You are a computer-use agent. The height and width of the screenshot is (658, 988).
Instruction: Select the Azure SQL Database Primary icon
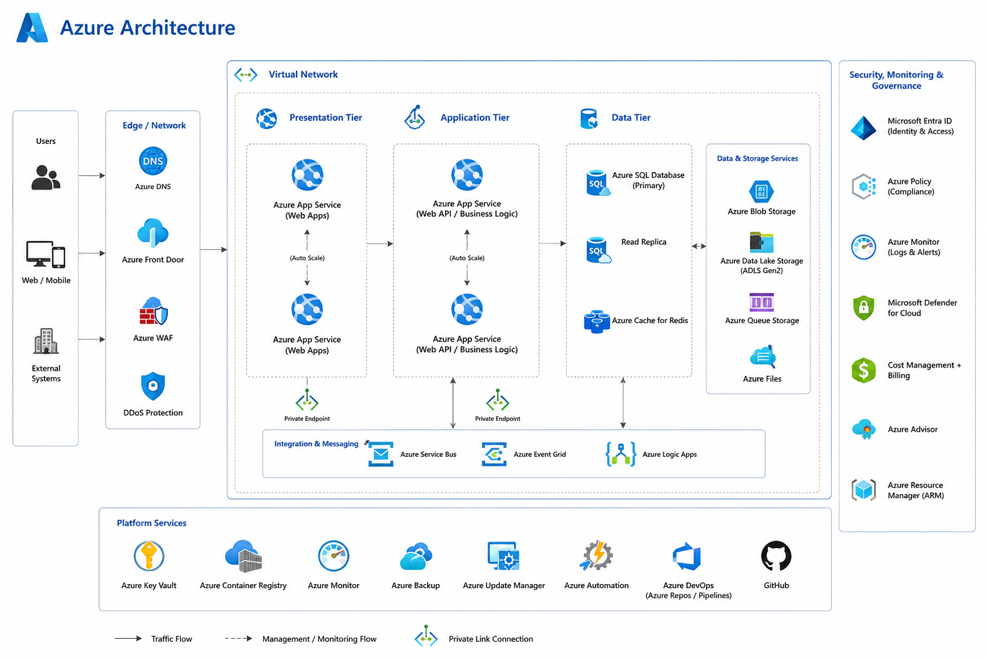[598, 182]
